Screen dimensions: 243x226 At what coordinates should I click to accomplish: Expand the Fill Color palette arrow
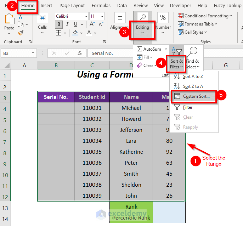[x=81, y=33]
